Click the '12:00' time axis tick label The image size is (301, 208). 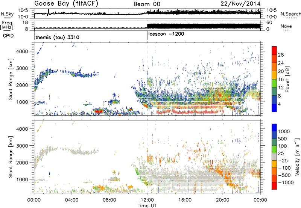point(147,200)
